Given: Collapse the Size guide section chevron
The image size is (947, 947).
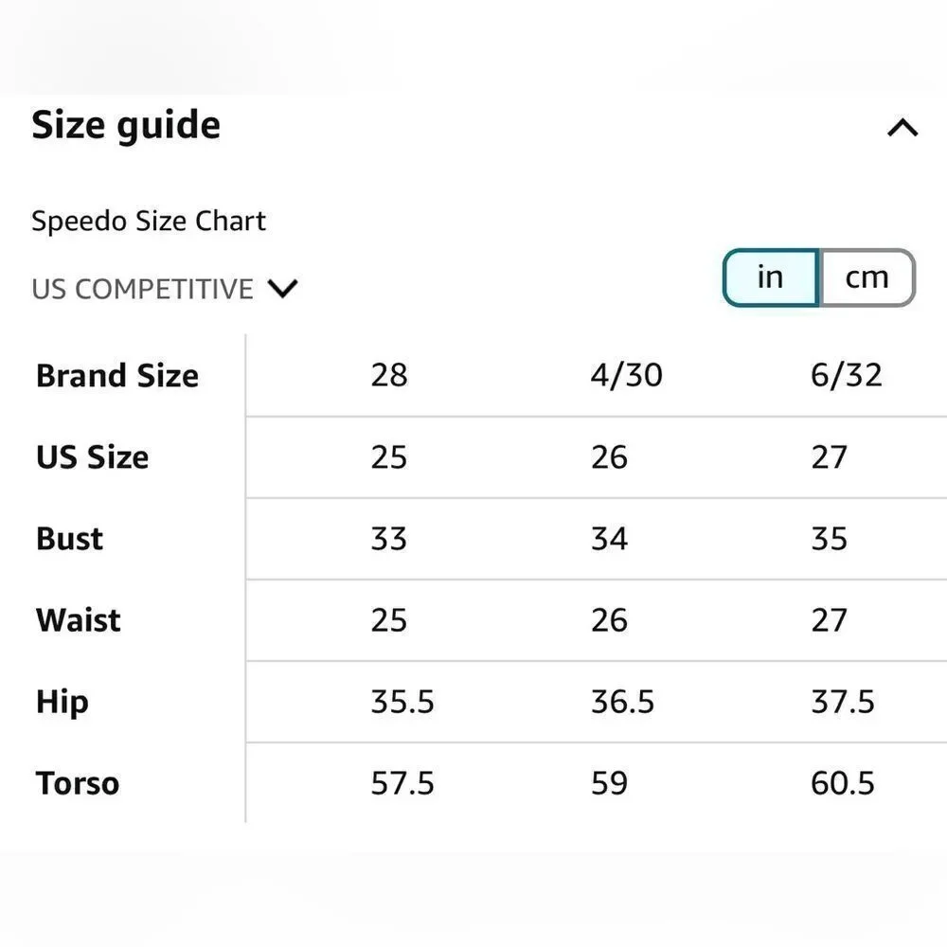Looking at the screenshot, I should pos(902,128).
